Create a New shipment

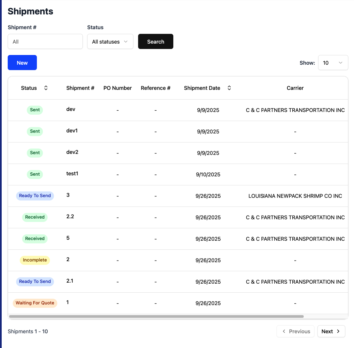point(22,63)
